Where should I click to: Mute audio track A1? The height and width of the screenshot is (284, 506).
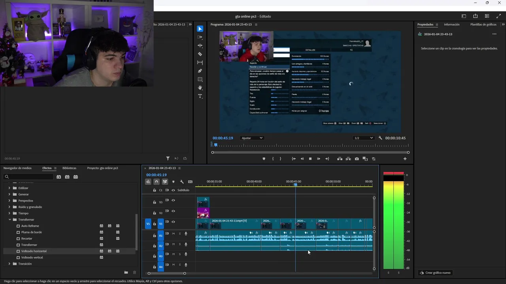(173, 234)
